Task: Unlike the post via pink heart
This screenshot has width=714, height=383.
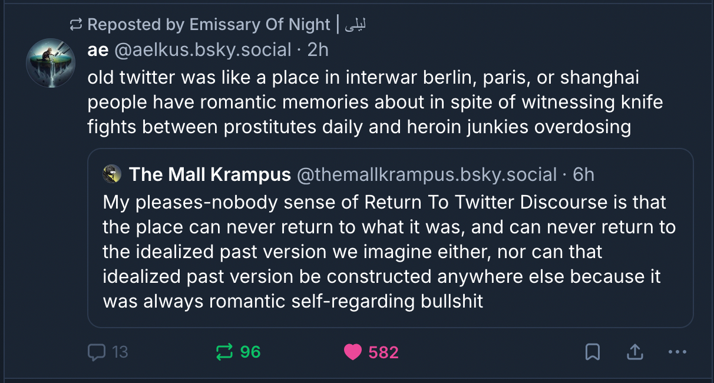Action: tap(352, 352)
